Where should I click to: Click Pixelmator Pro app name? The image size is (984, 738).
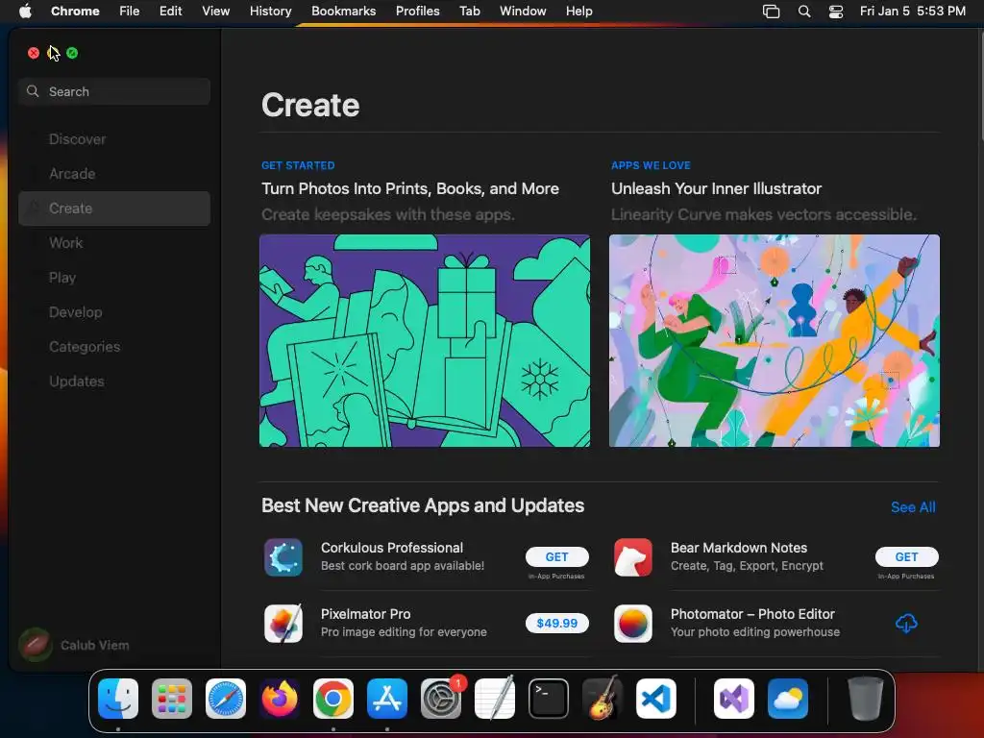(365, 614)
